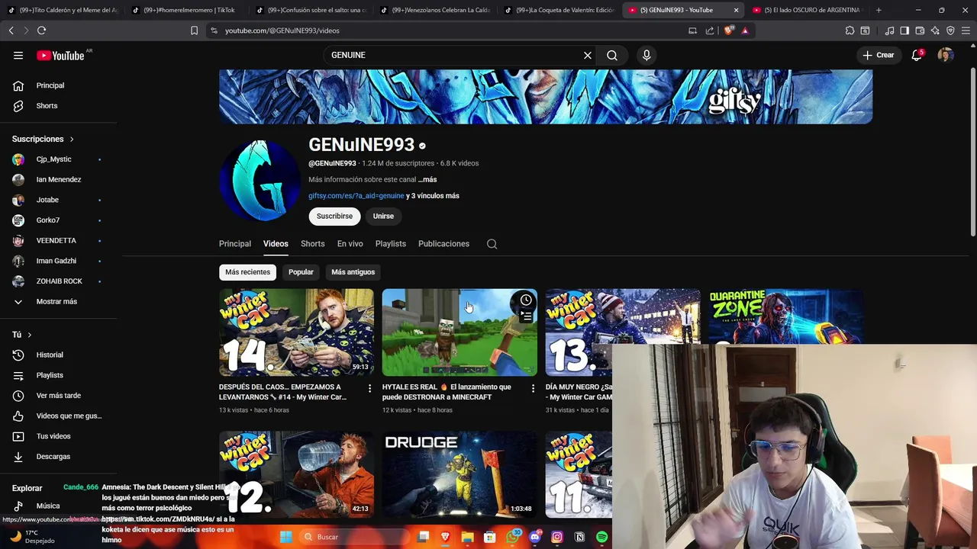This screenshot has width=977, height=549.
Task: Start voice search with the microphone
Action: [x=646, y=55]
